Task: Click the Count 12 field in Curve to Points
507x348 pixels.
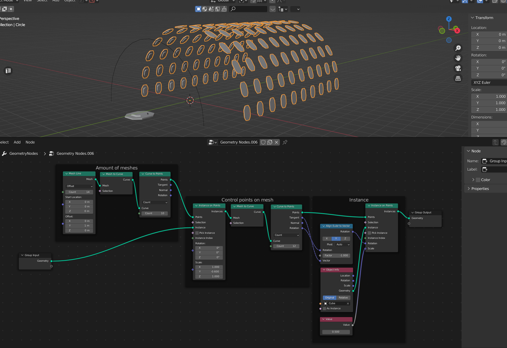Action: point(287,246)
